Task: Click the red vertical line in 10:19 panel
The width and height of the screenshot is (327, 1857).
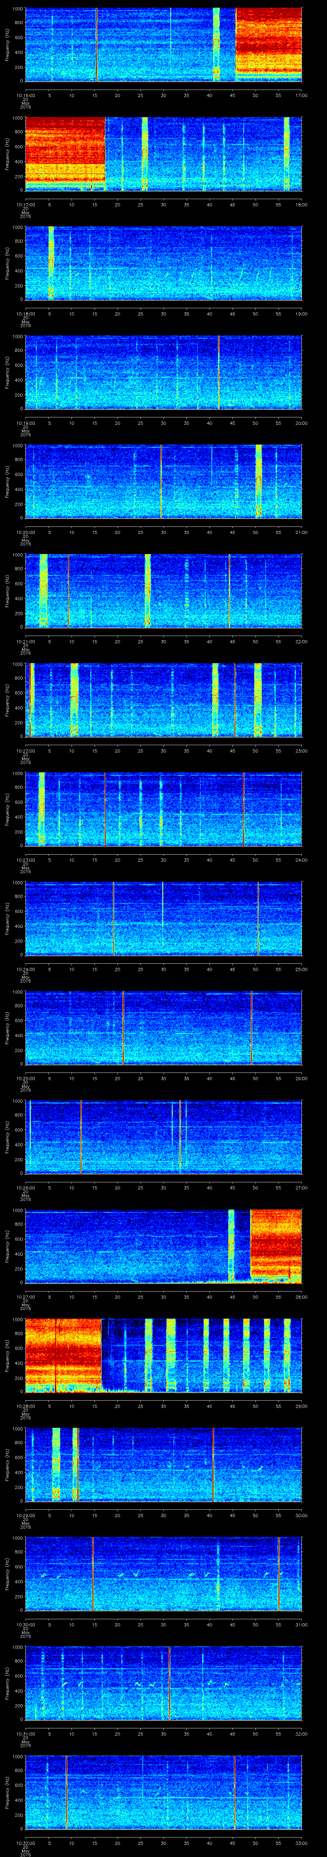Action: (x=218, y=372)
